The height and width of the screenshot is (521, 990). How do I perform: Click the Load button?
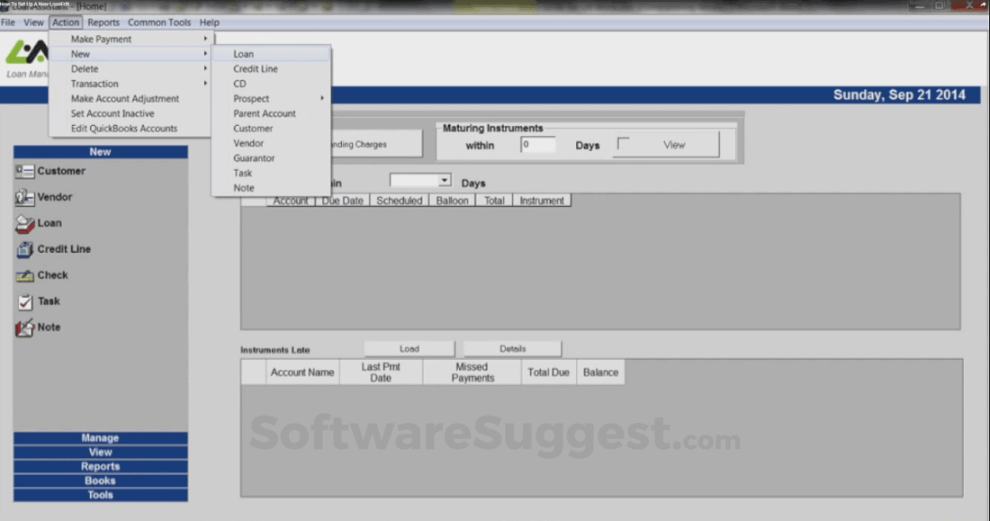pyautogui.click(x=409, y=348)
